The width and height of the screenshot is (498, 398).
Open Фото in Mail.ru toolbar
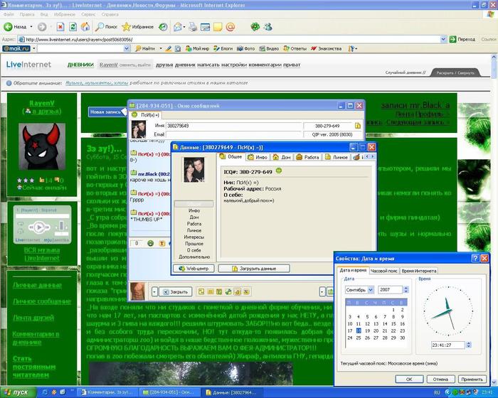246,48
